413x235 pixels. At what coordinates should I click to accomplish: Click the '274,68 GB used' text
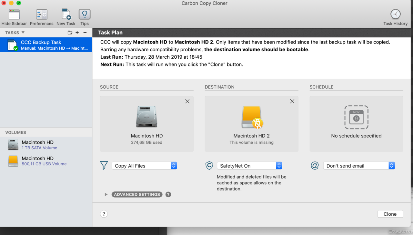(x=147, y=142)
